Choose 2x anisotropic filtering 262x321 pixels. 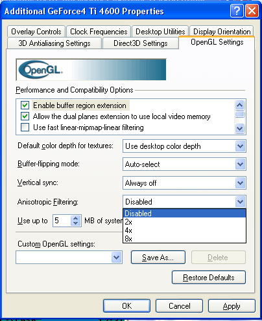(x=184, y=222)
